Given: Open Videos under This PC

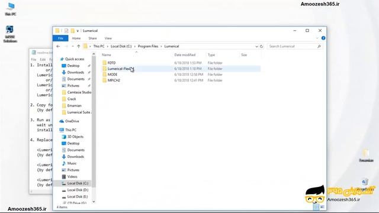Looking at the screenshot, I should pos(72,177).
